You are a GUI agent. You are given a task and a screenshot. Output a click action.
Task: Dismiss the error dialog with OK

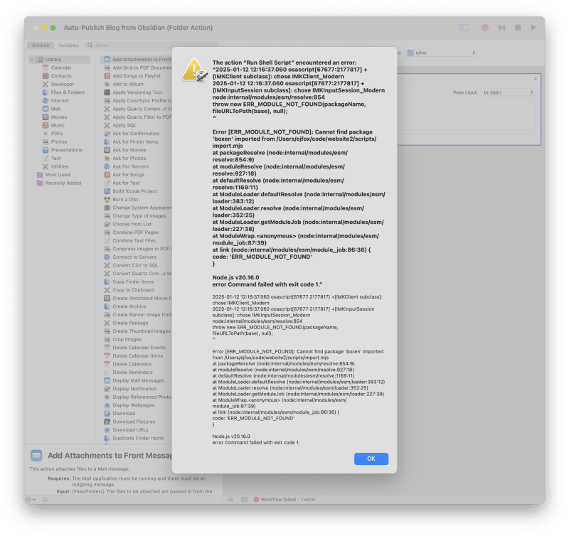point(370,459)
